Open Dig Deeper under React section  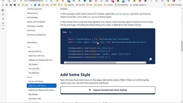point(33,94)
